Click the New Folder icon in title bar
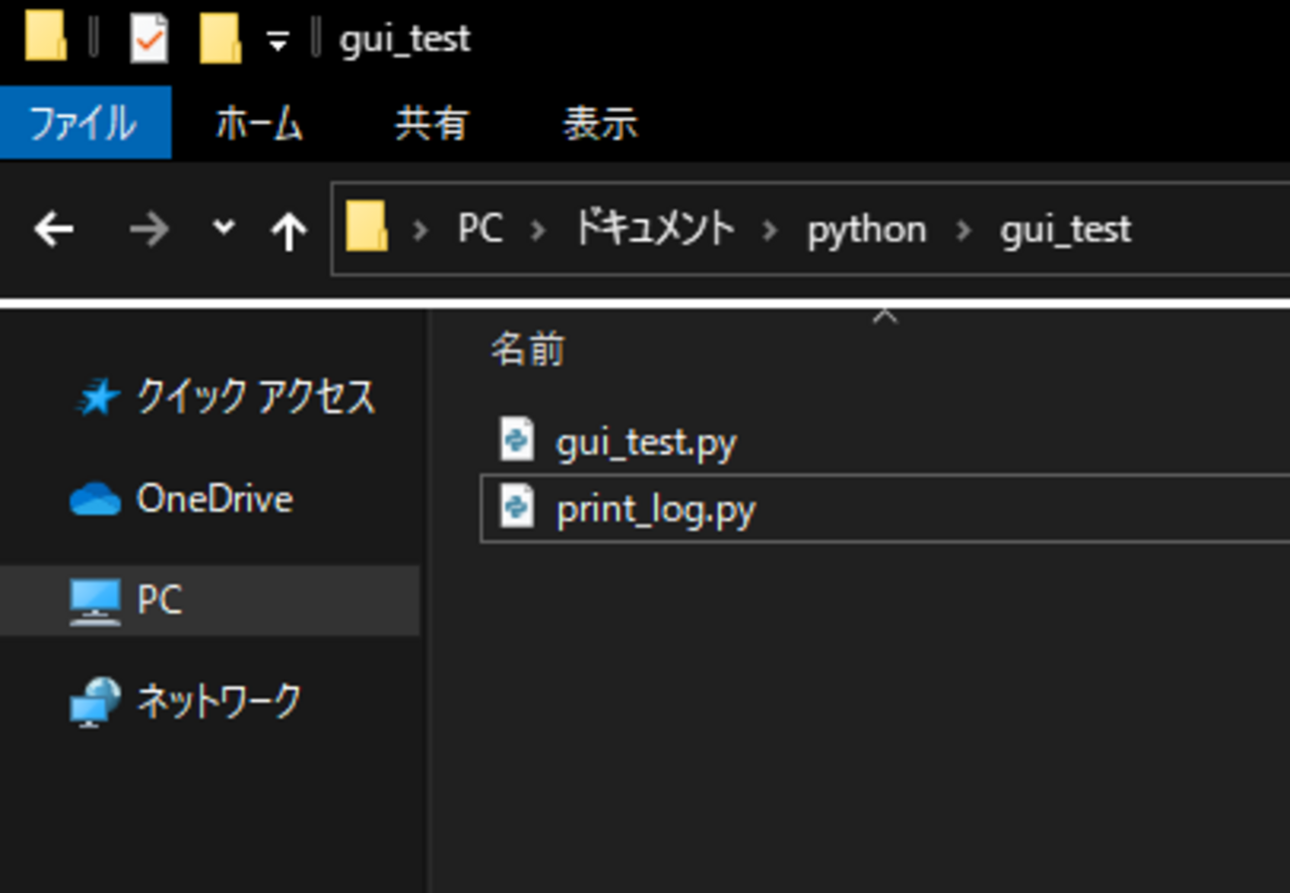 click(219, 41)
